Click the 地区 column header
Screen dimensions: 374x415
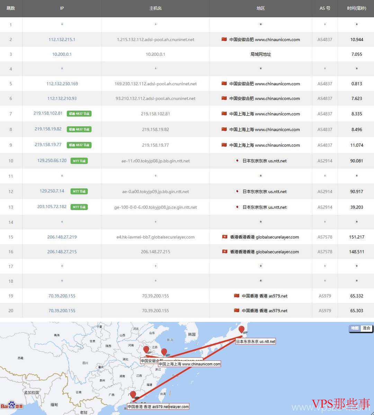coord(261,8)
